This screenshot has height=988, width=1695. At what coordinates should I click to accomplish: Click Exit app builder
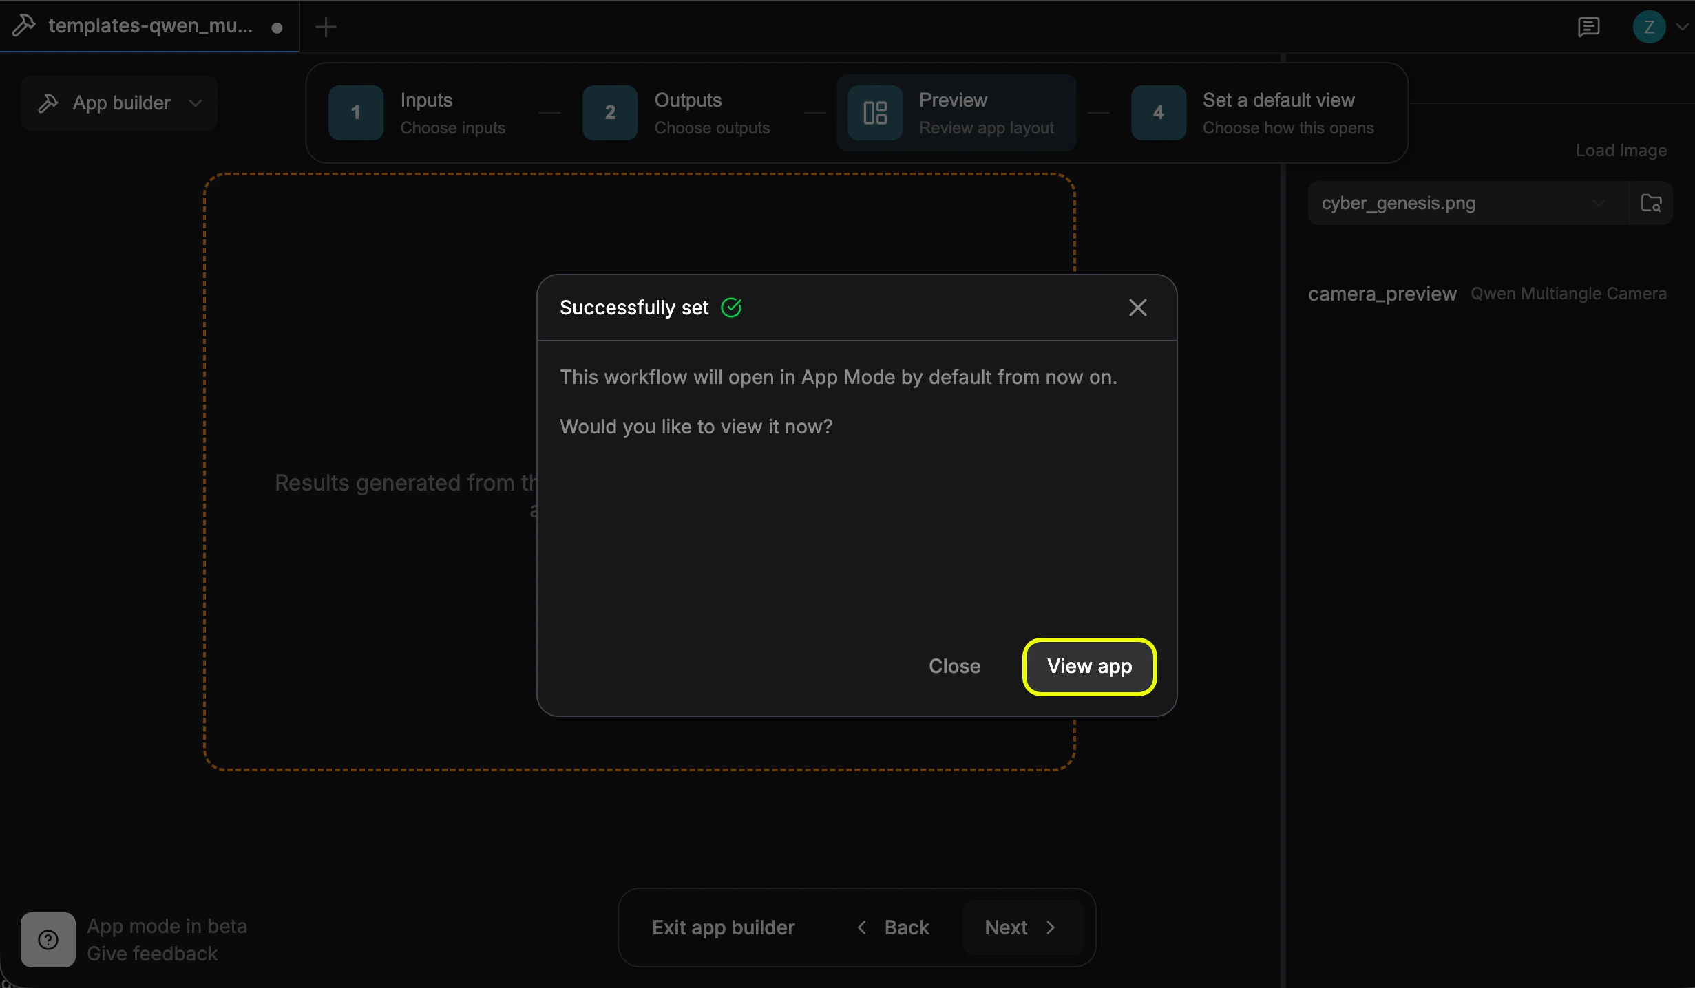click(x=724, y=927)
